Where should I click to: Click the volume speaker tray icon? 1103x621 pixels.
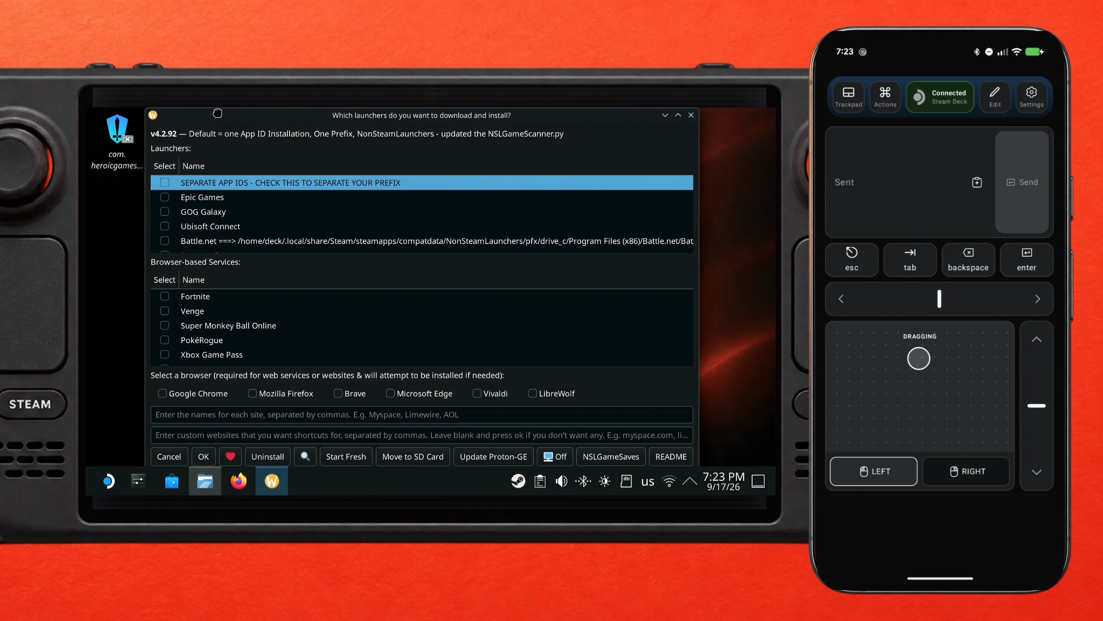[x=561, y=481]
